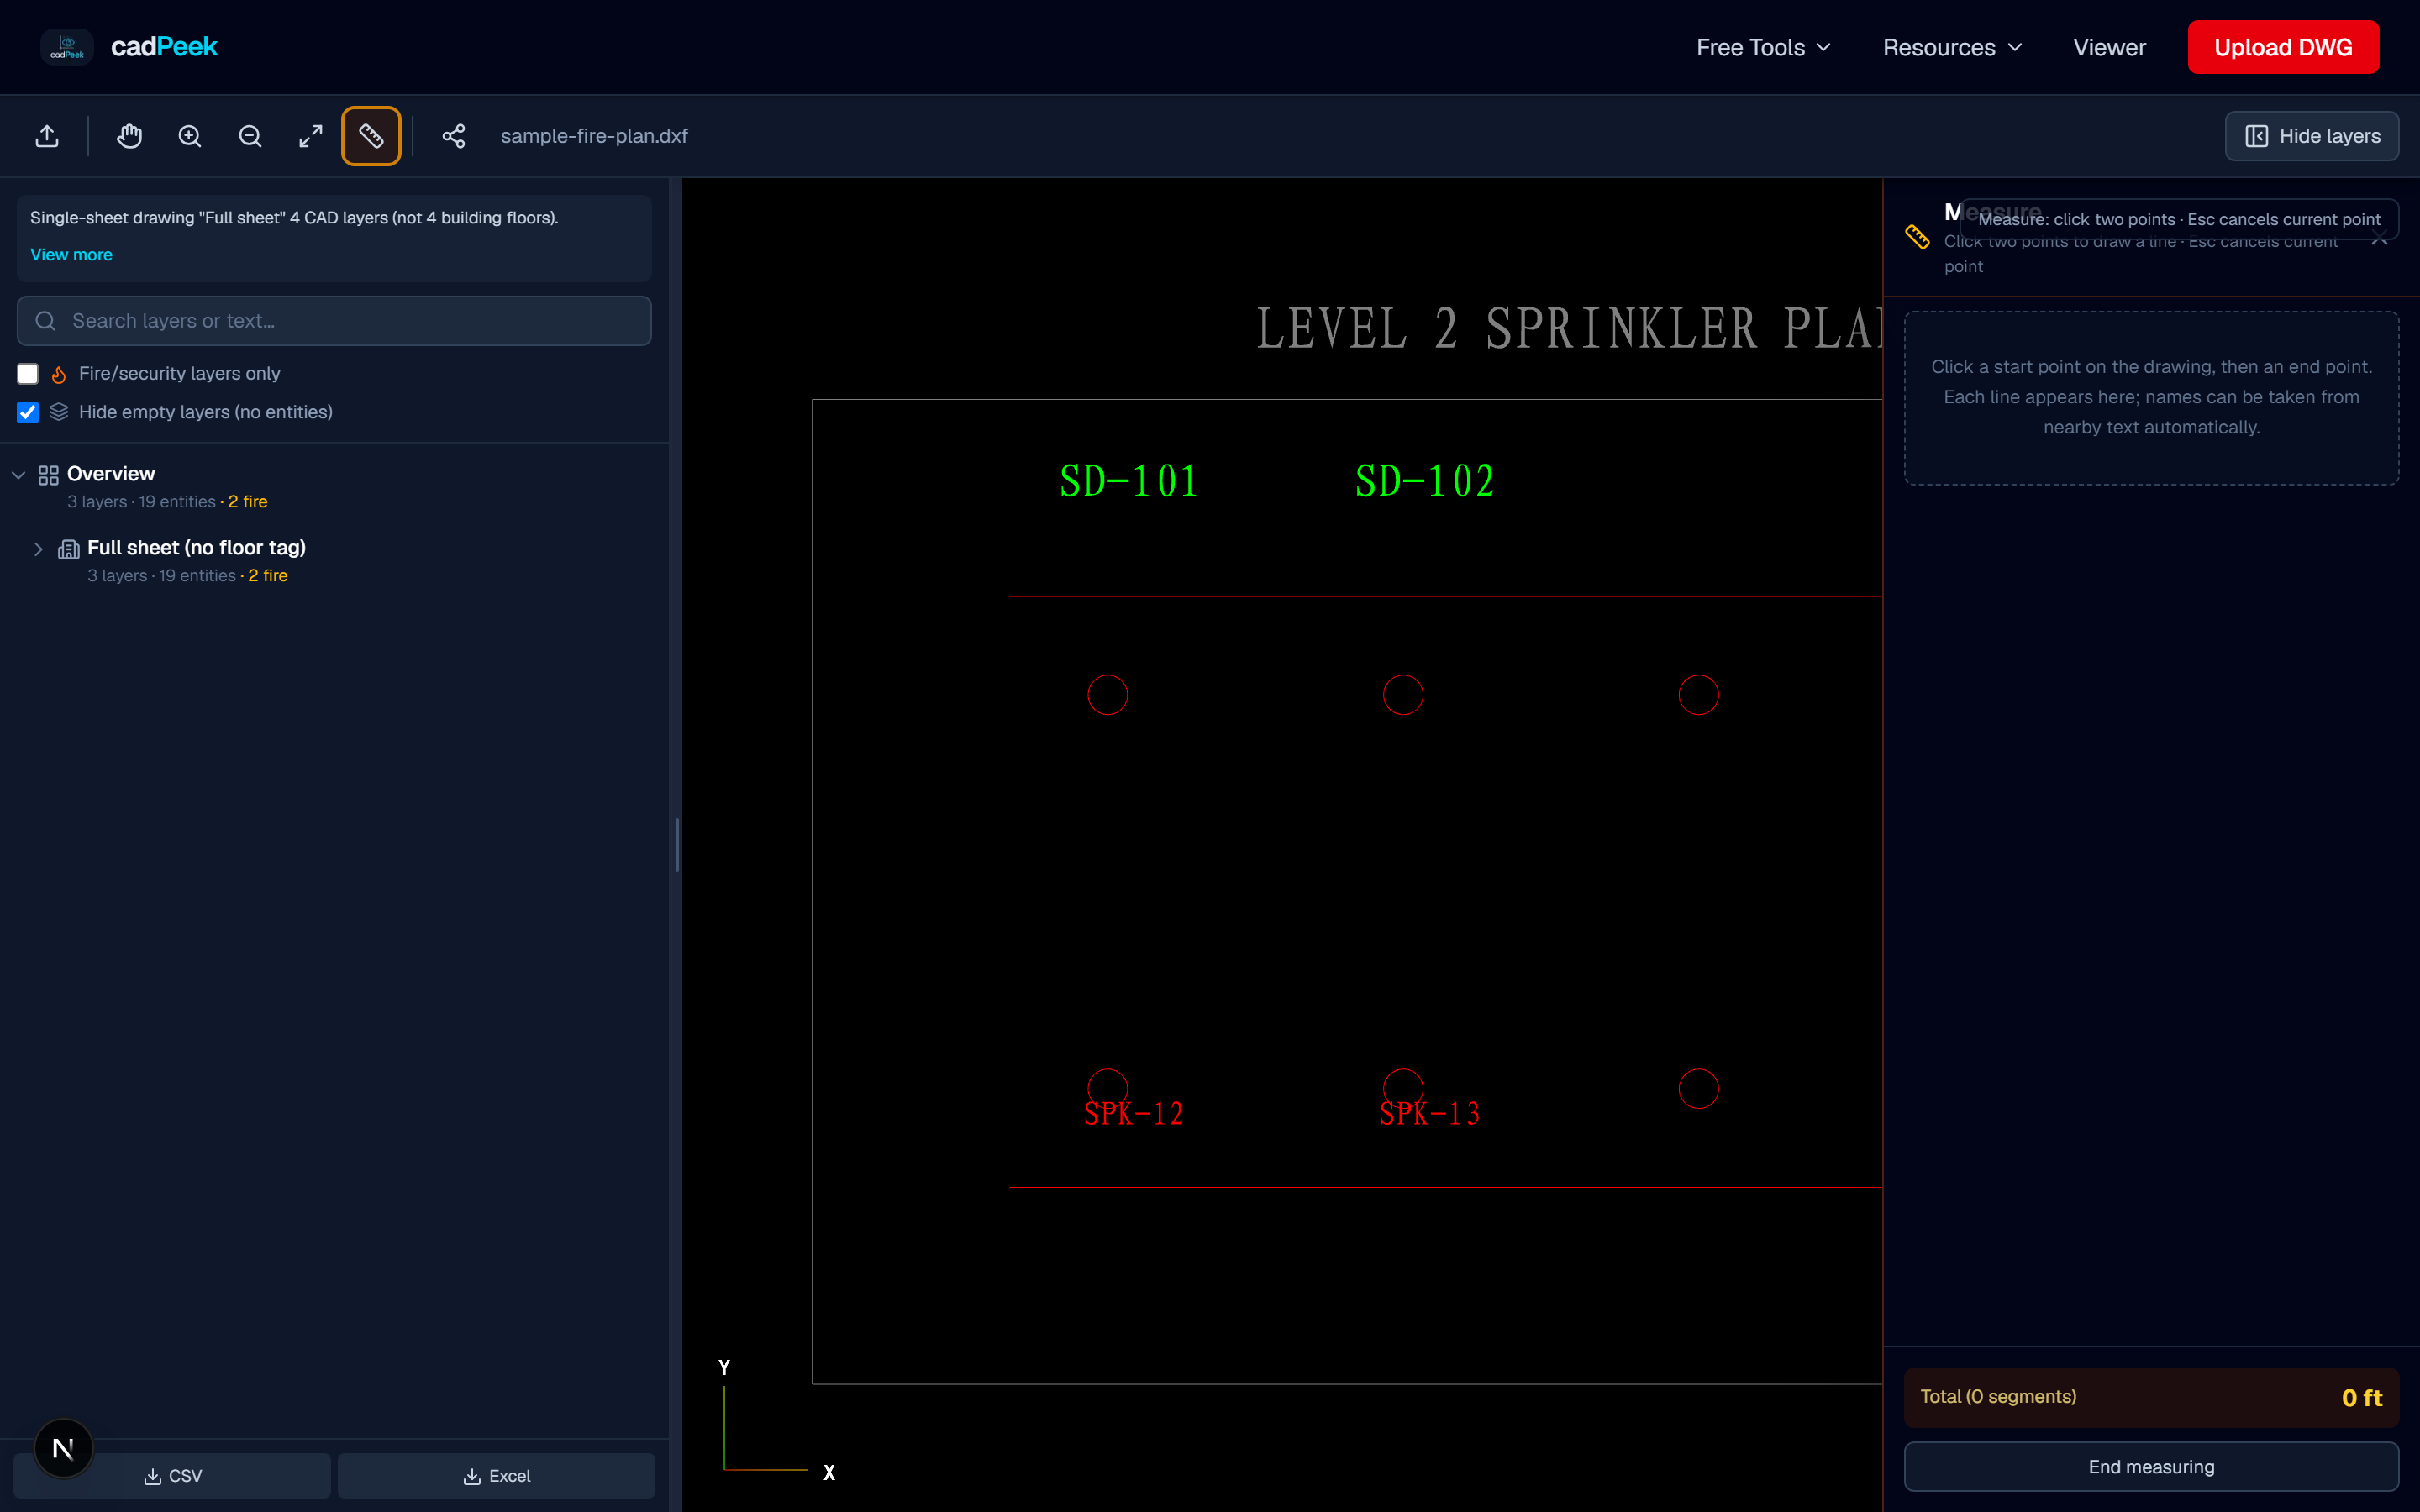Click the share icon in toolbar
2420x1512 pixels.
point(454,136)
